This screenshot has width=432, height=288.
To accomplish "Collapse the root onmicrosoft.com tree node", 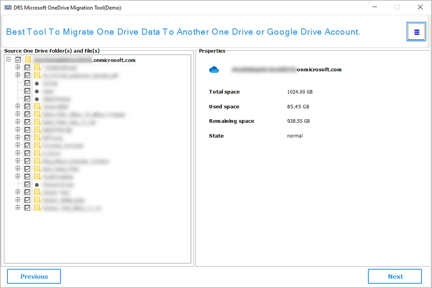I will (x=9, y=59).
